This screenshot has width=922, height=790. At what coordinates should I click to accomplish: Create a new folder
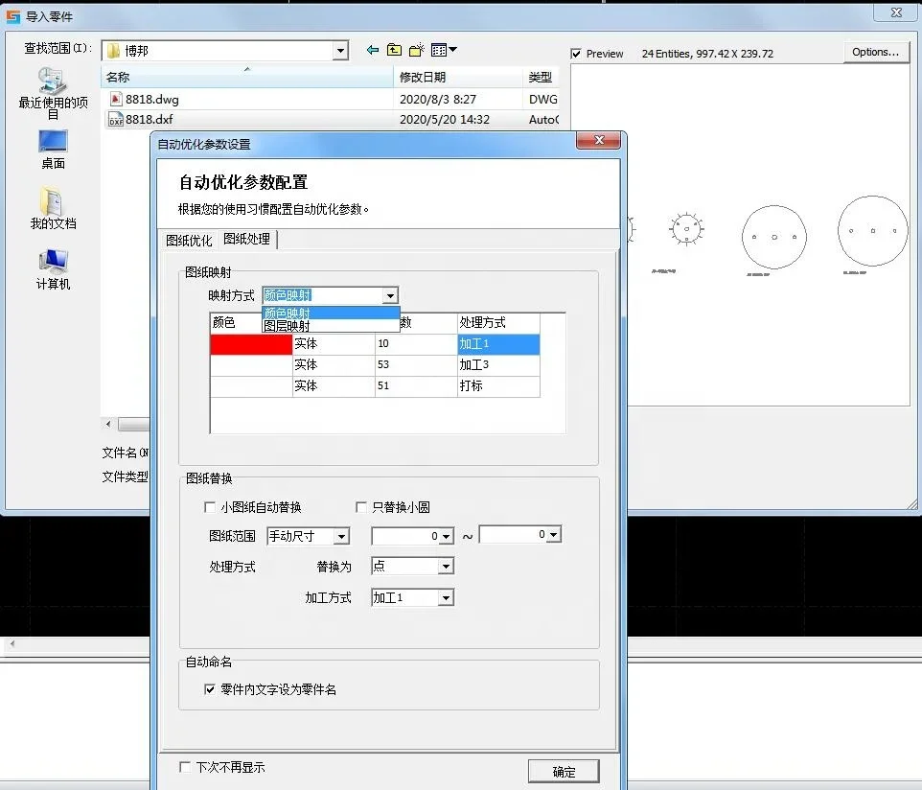point(417,51)
